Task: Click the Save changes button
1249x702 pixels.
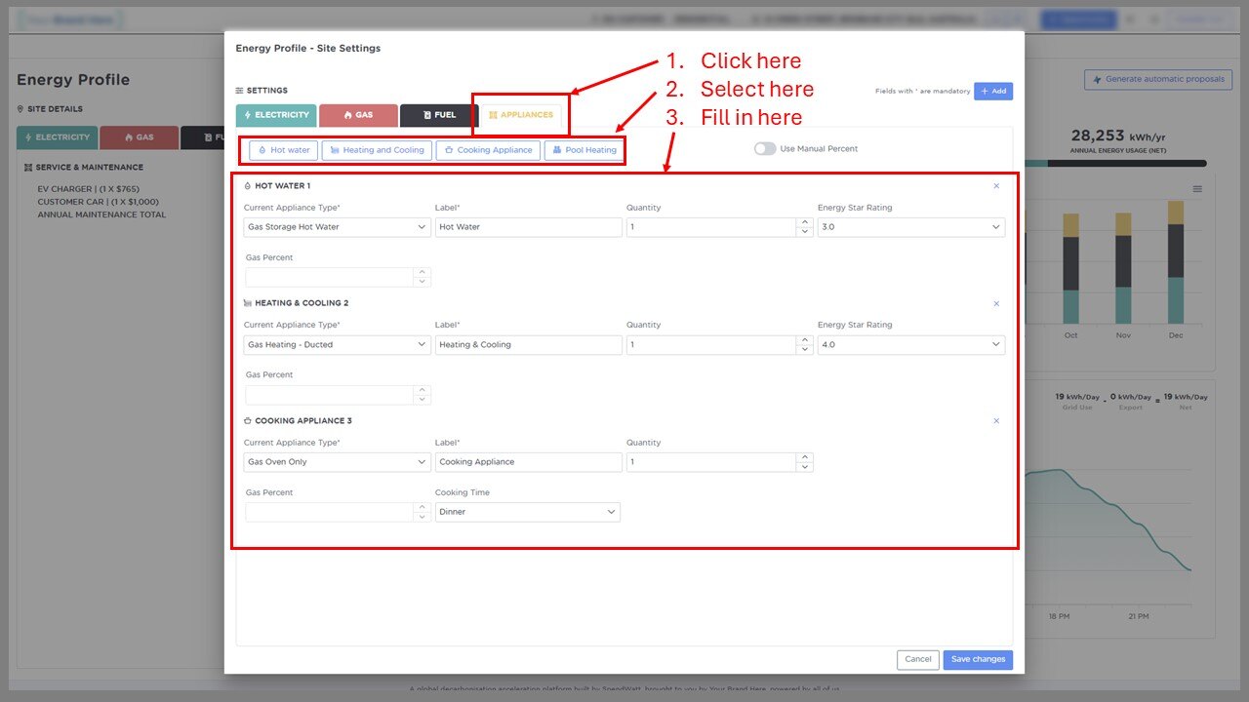Action: [978, 660]
